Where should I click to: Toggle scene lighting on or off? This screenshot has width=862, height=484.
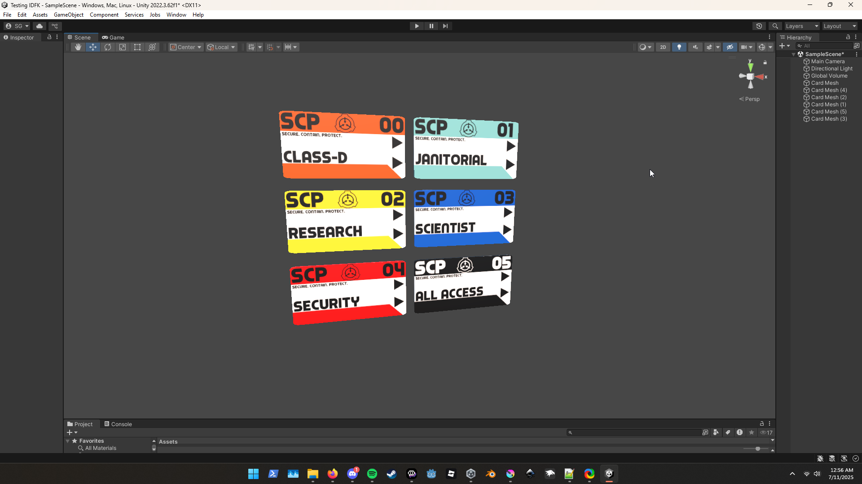click(x=679, y=47)
